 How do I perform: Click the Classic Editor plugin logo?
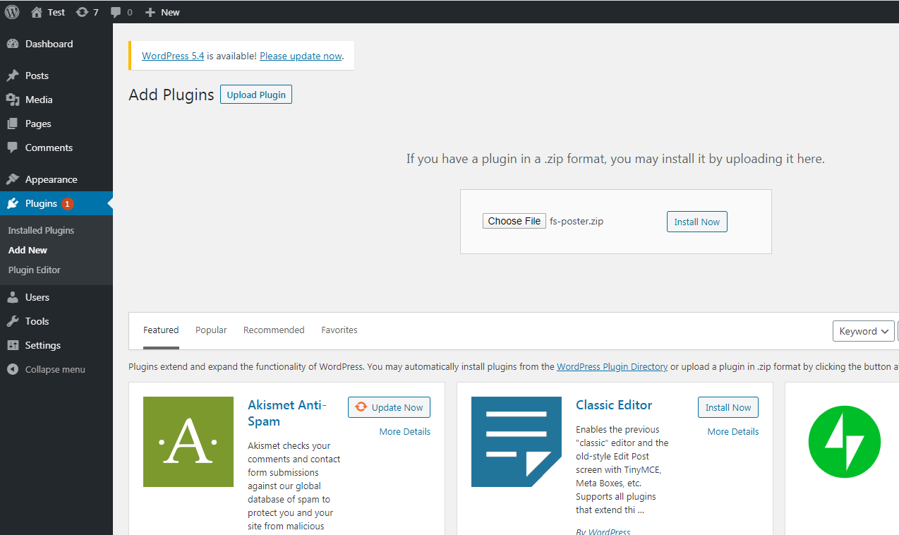[x=517, y=442]
